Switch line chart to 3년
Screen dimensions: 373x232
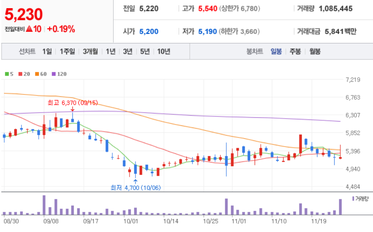(128, 51)
